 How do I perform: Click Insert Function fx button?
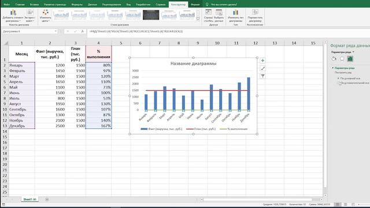[82, 31]
